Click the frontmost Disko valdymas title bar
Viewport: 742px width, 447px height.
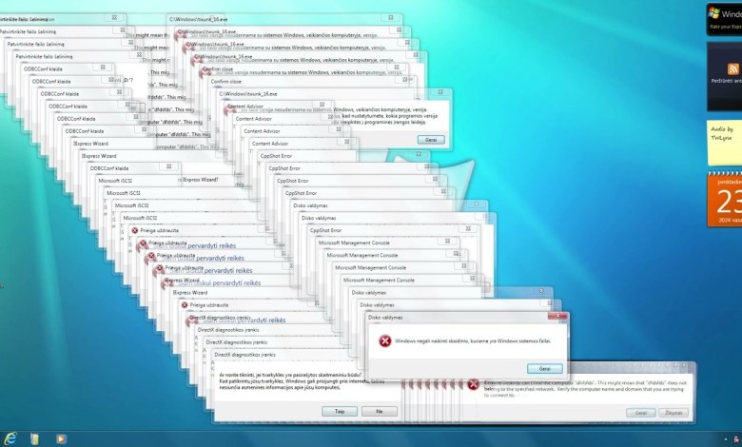point(457,318)
